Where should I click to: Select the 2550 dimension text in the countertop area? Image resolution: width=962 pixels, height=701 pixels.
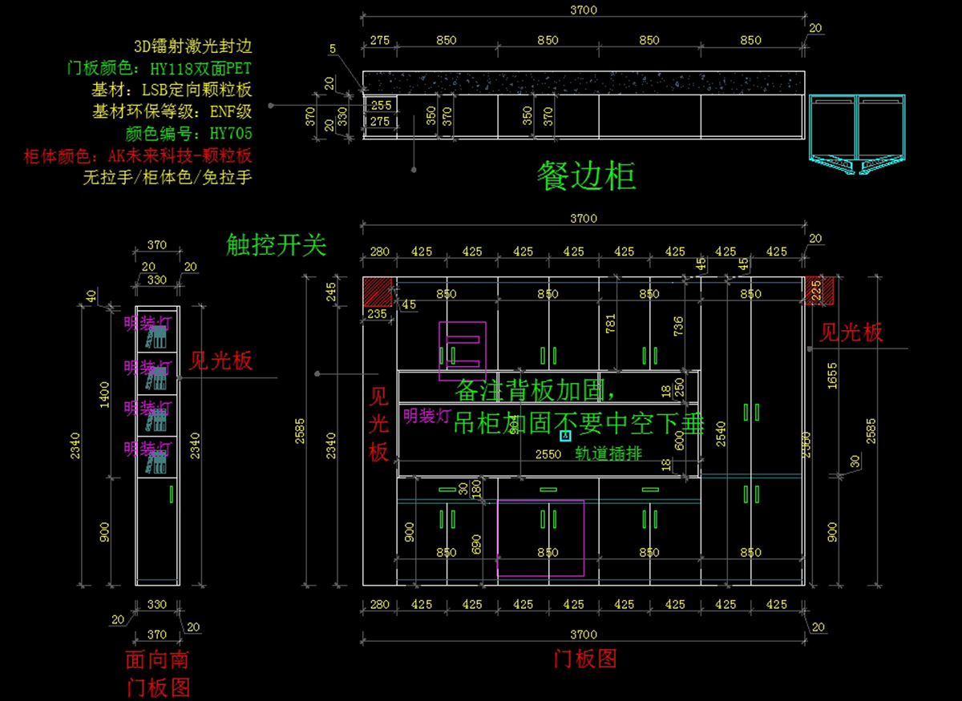(x=548, y=454)
